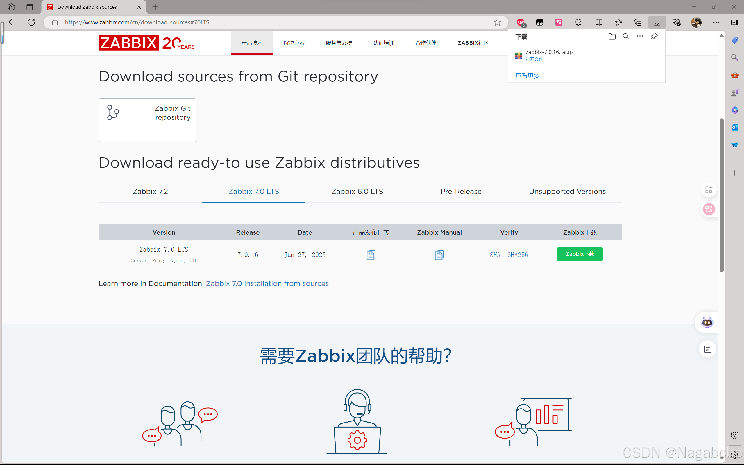Toggle split screen view

pyautogui.click(x=599, y=22)
